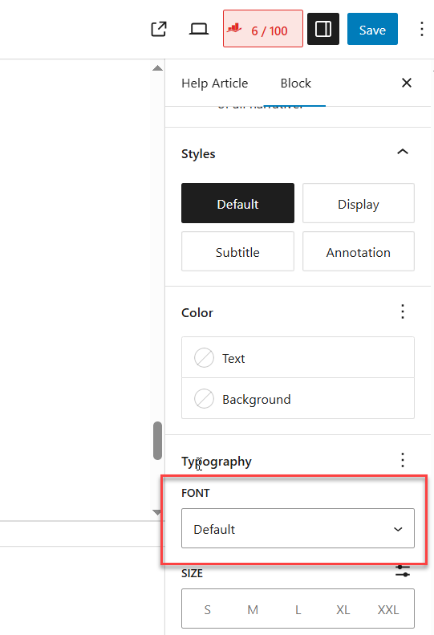Select the Default style button

237,203
